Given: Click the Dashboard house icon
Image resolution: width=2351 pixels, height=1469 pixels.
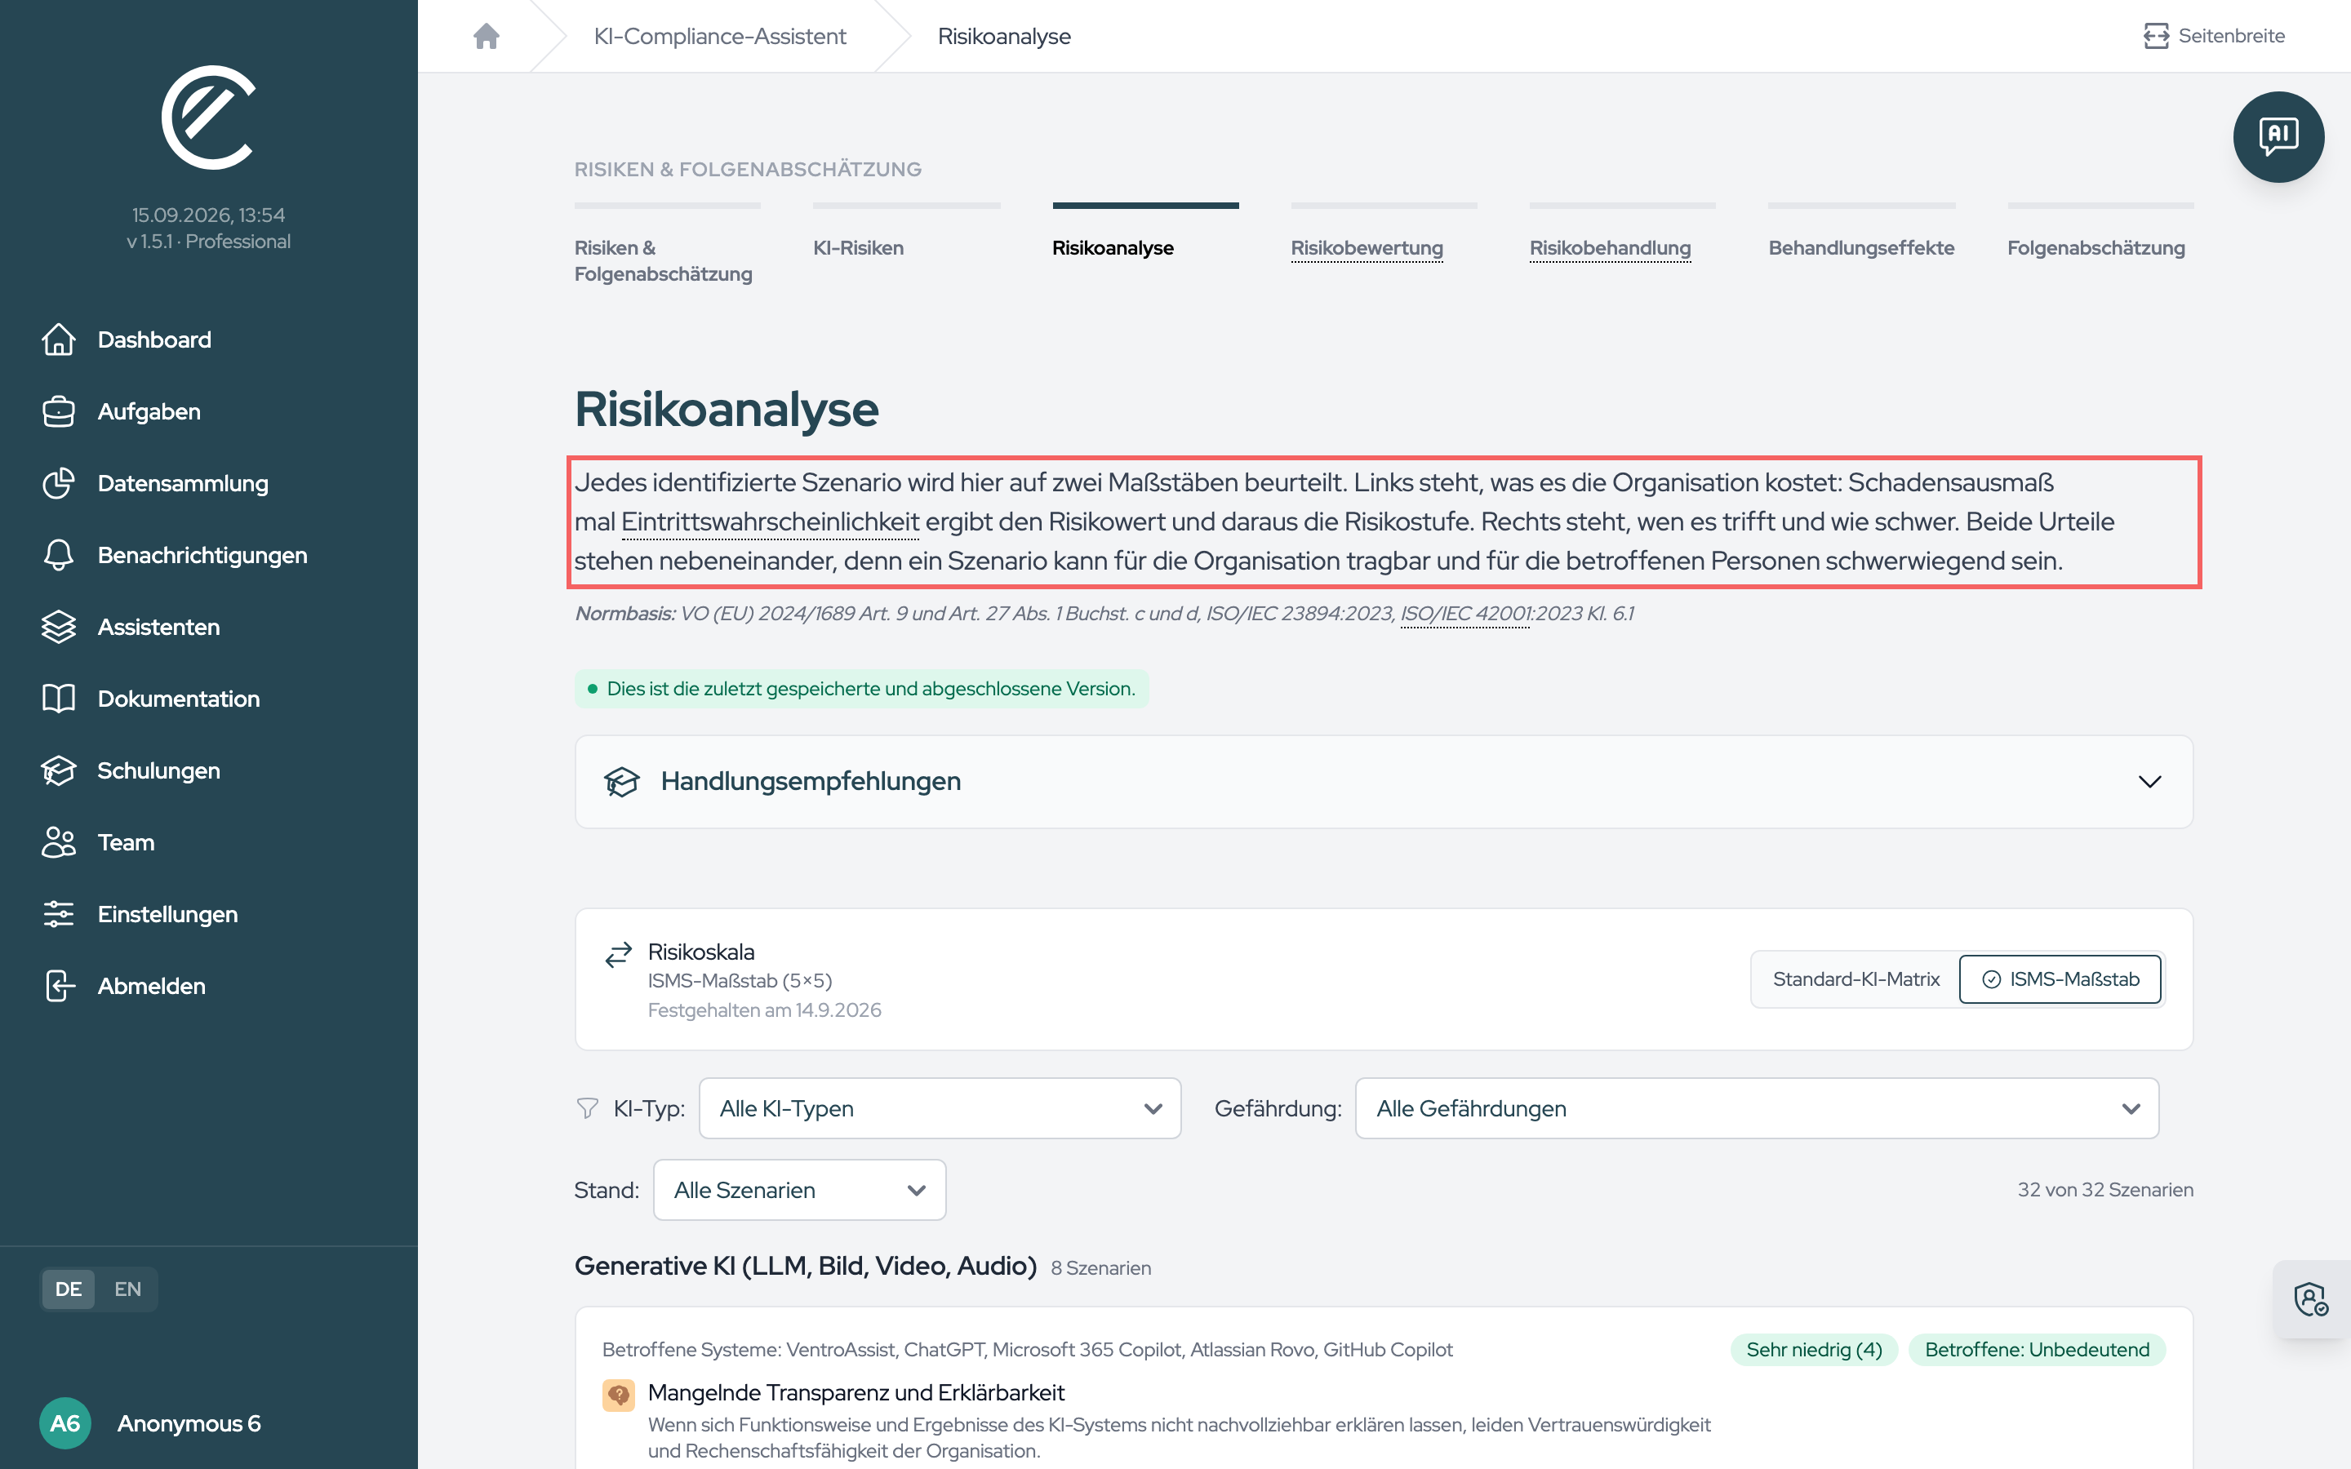Looking at the screenshot, I should click(x=58, y=339).
